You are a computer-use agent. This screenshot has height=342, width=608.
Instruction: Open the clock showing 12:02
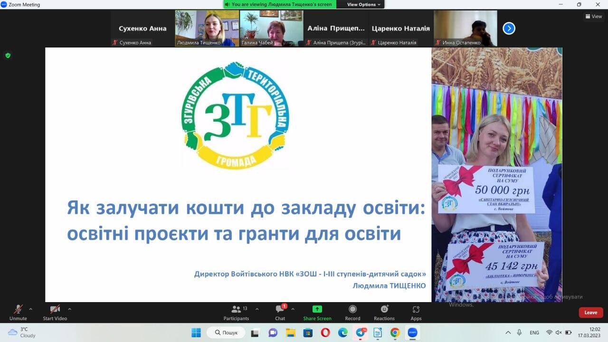click(589, 332)
